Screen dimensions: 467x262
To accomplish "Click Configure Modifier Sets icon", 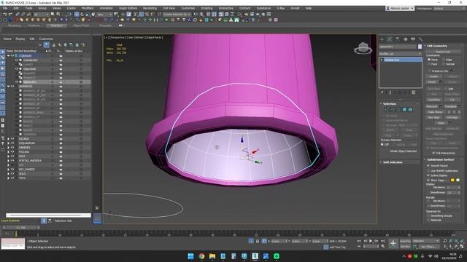I will [414, 92].
